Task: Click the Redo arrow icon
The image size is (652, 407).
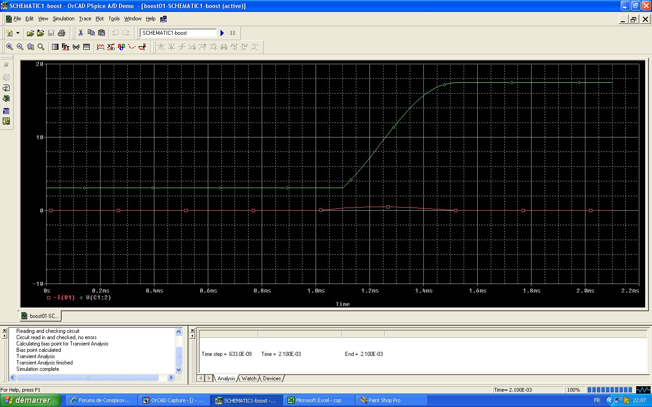Action: 126,33
